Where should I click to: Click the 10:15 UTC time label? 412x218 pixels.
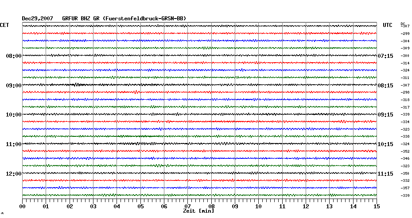(385, 144)
